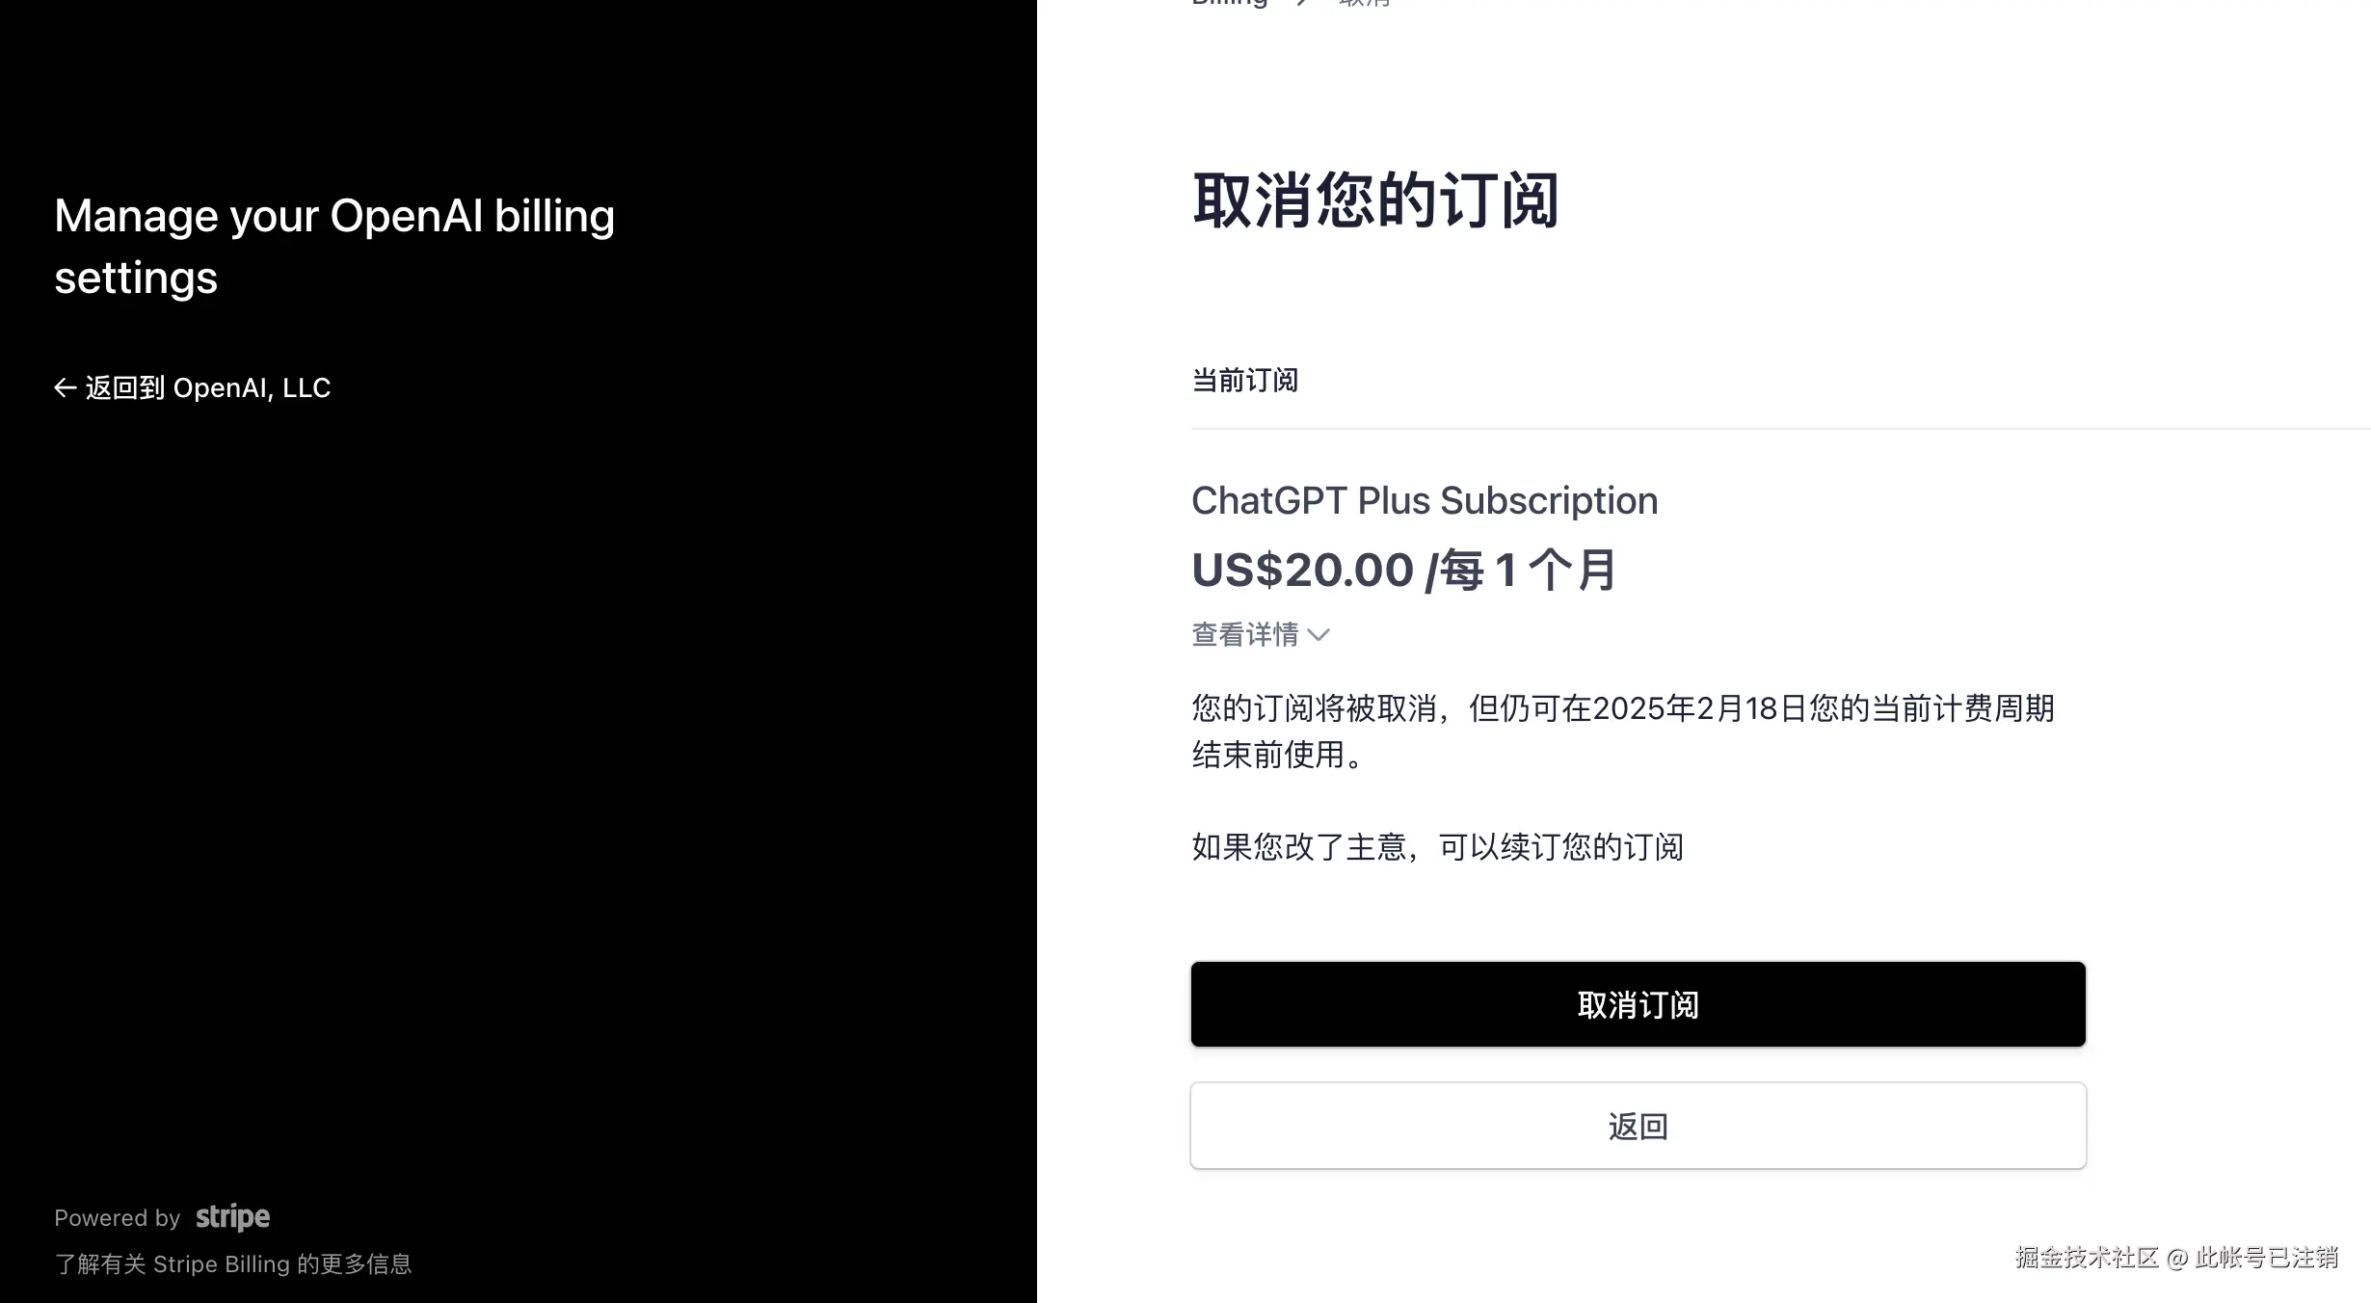Viewport: 2371px width, 1303px height.
Task: Click the 返回到 OpenAI, LLC link
Action: (206, 386)
